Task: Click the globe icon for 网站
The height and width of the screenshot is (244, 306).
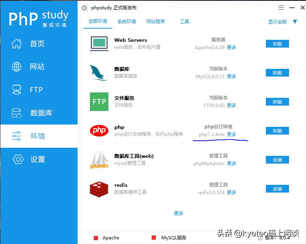Action: coord(17,67)
